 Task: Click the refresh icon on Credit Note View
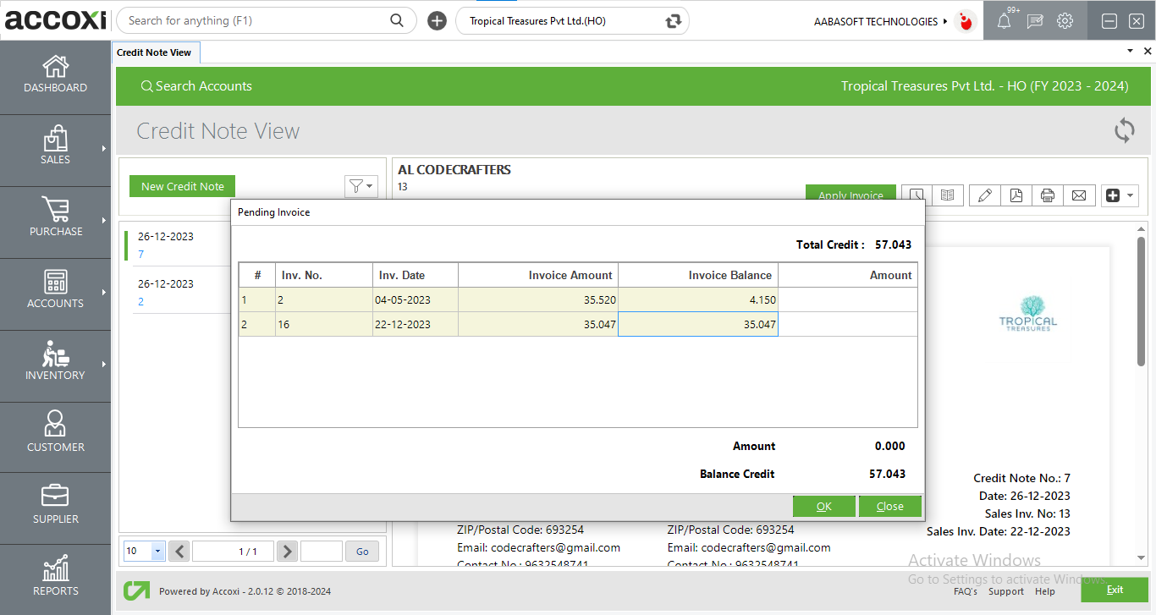pyautogui.click(x=1124, y=131)
